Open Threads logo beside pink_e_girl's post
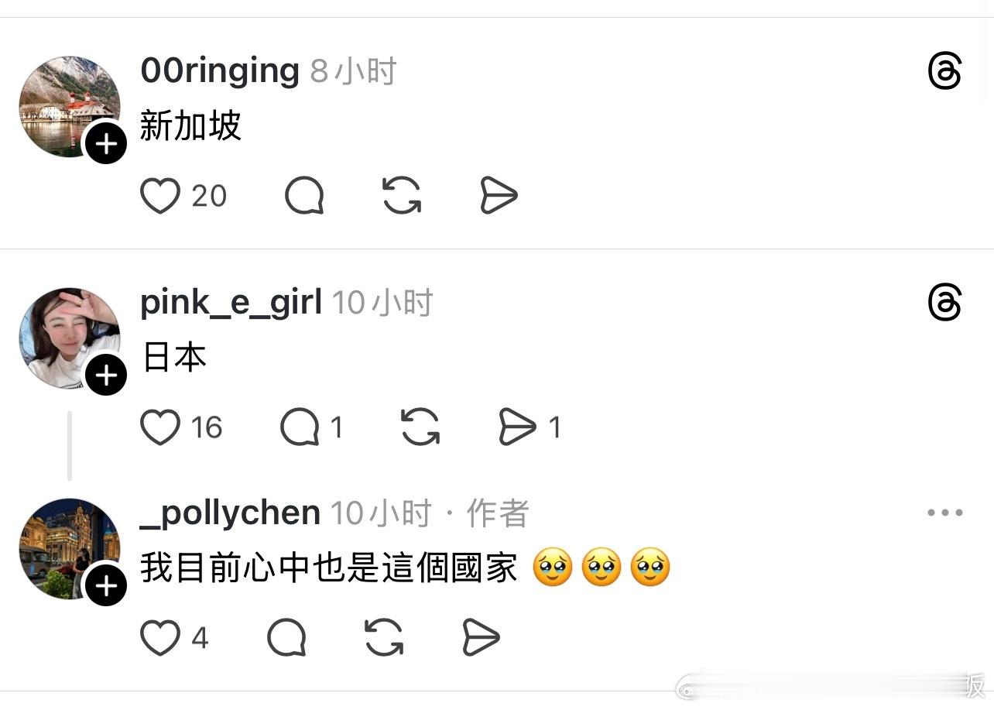Viewport: 994px width, 710px height. pyautogui.click(x=944, y=303)
